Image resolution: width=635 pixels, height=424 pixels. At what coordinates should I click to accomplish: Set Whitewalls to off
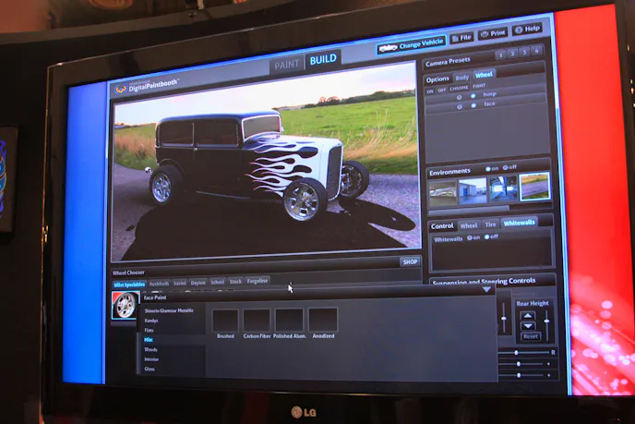click(x=488, y=236)
